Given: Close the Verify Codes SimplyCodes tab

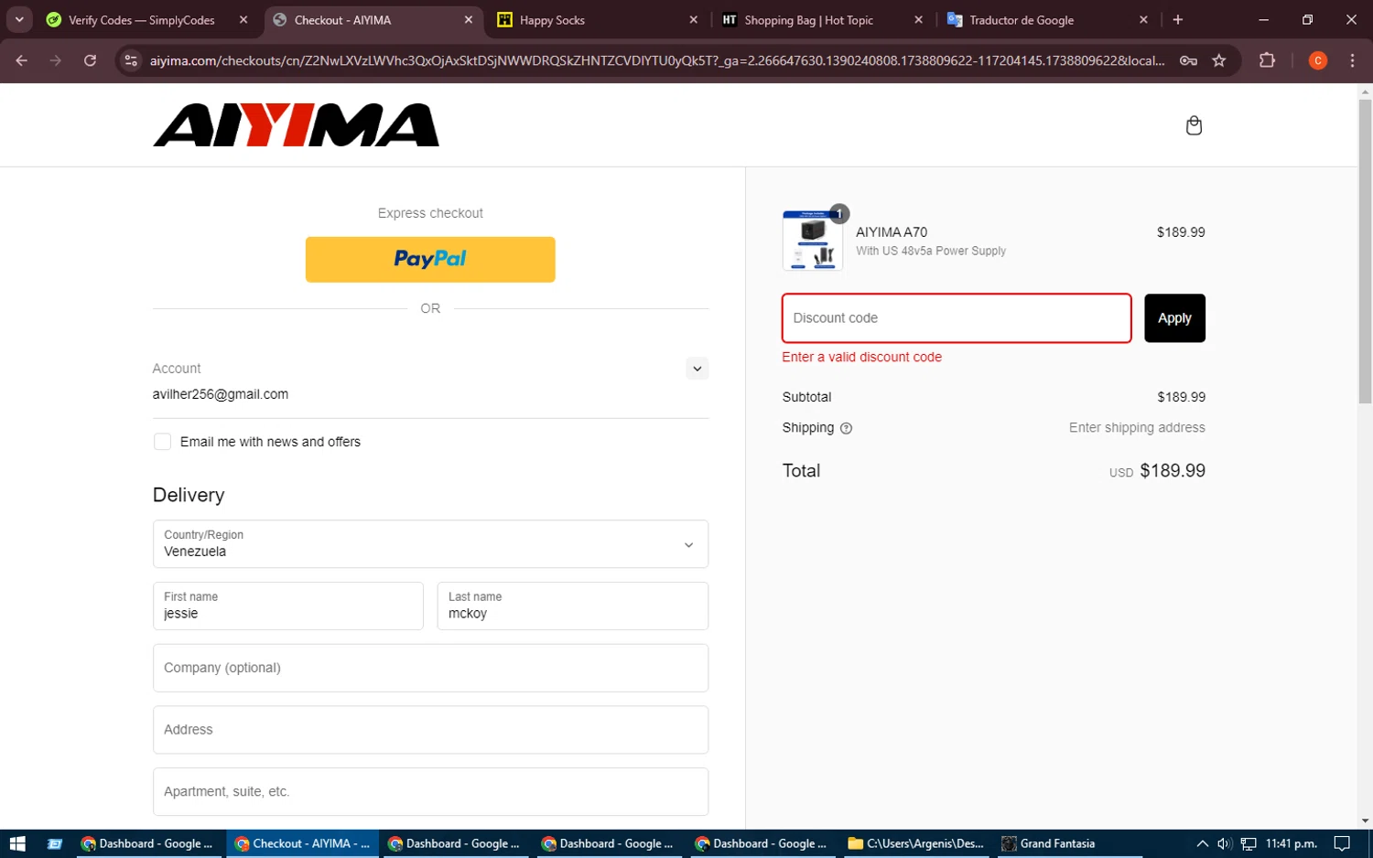Looking at the screenshot, I should [x=243, y=20].
